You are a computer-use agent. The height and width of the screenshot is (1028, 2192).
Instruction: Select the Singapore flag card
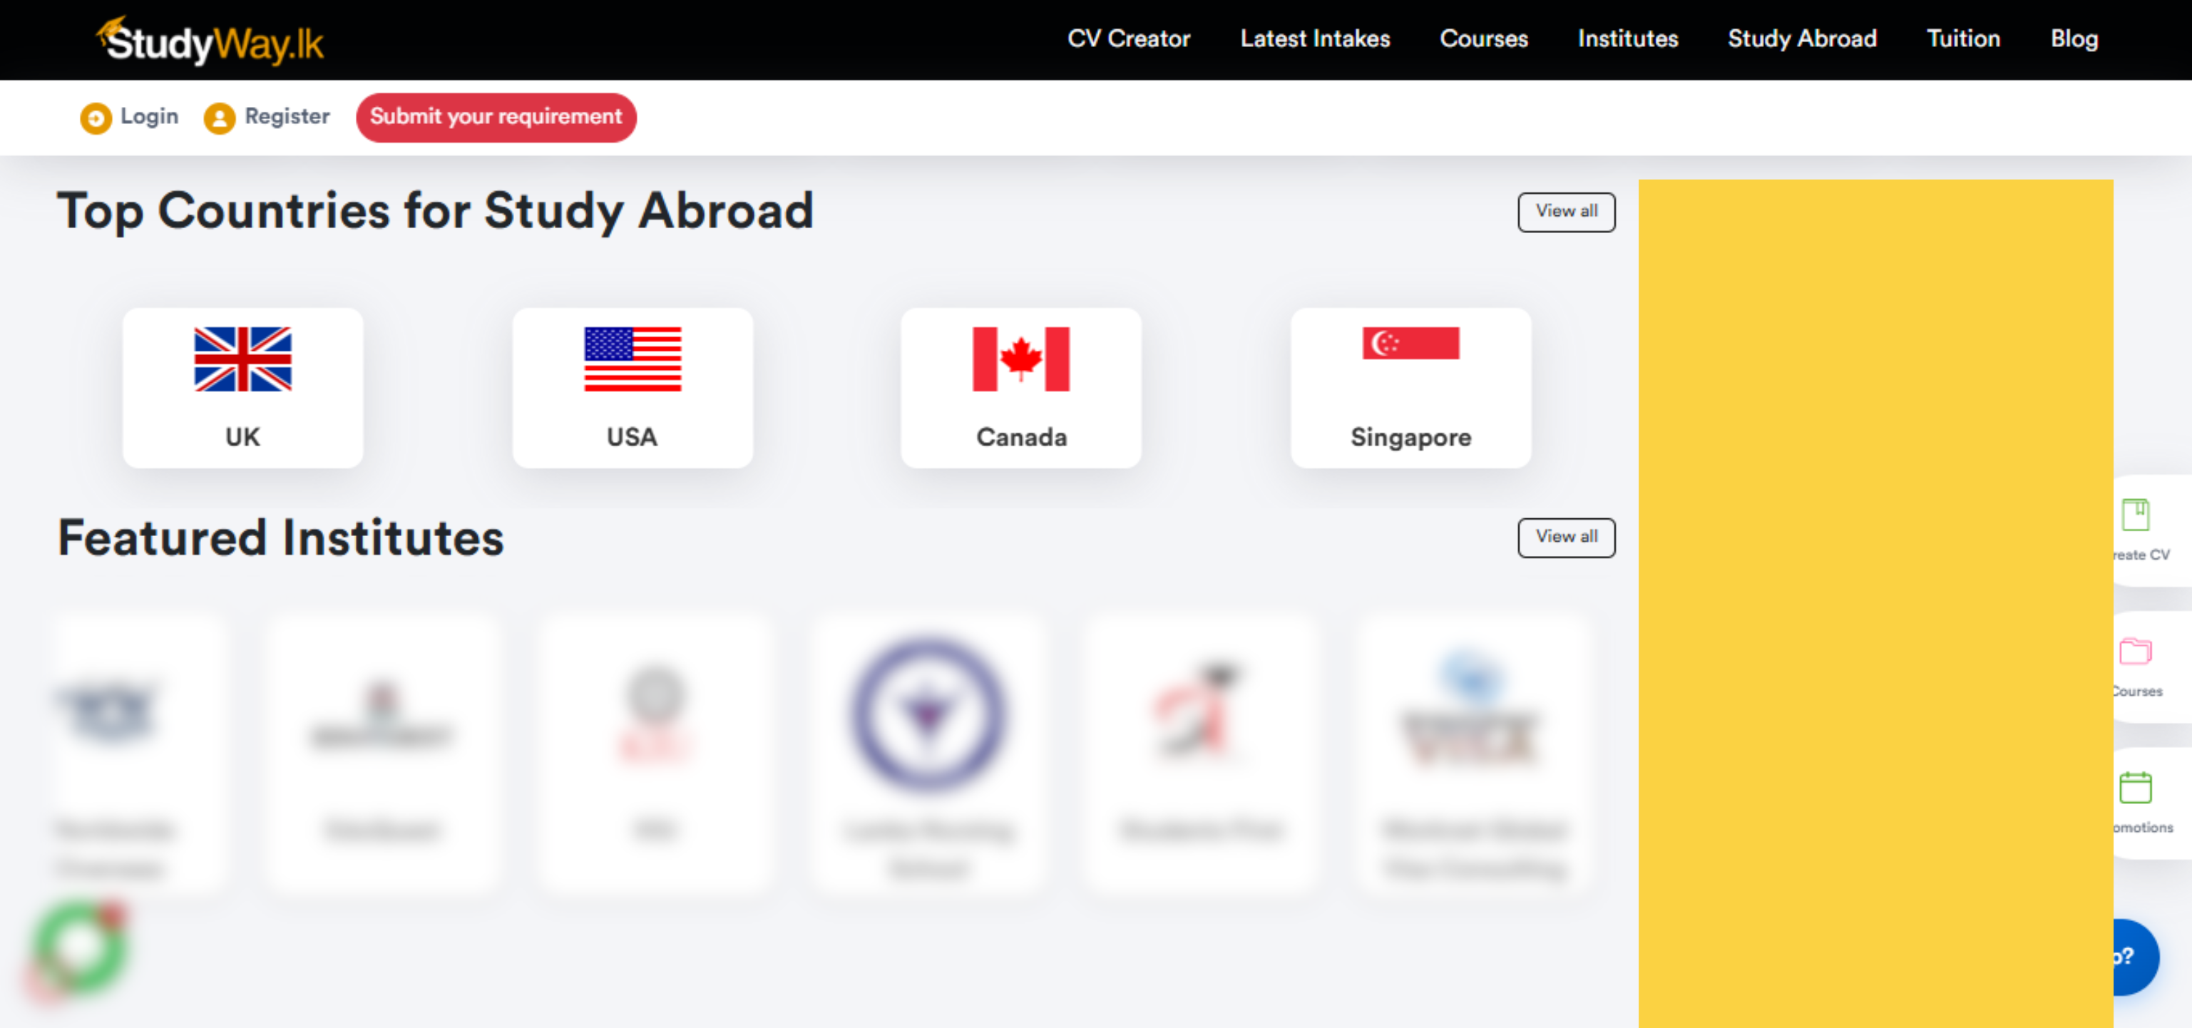pos(1410,387)
